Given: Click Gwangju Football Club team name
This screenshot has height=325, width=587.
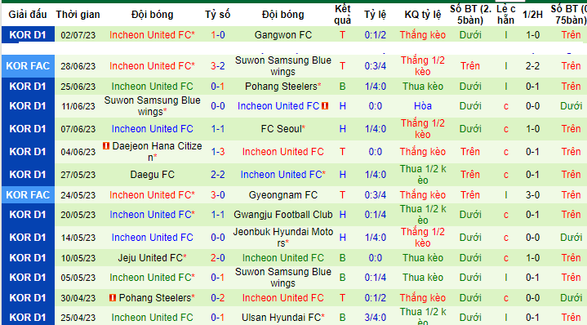Looking at the screenshot, I should click(x=283, y=215).
